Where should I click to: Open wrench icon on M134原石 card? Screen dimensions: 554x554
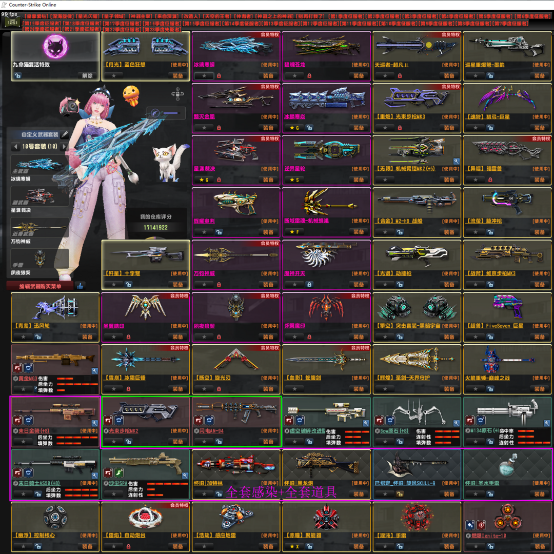pos(547,423)
